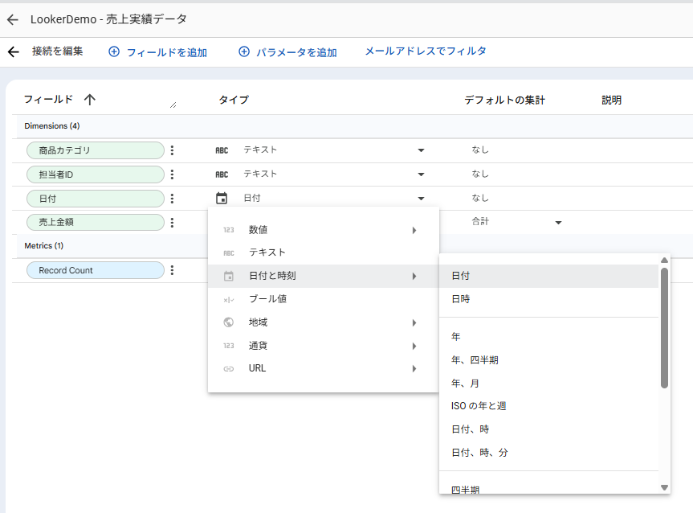The image size is (693, 513).
Task: Open the three-dot menu for Record Count
Action: (x=173, y=270)
